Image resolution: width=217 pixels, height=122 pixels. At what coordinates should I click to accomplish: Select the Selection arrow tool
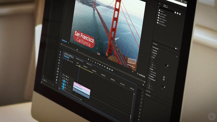[60, 52]
